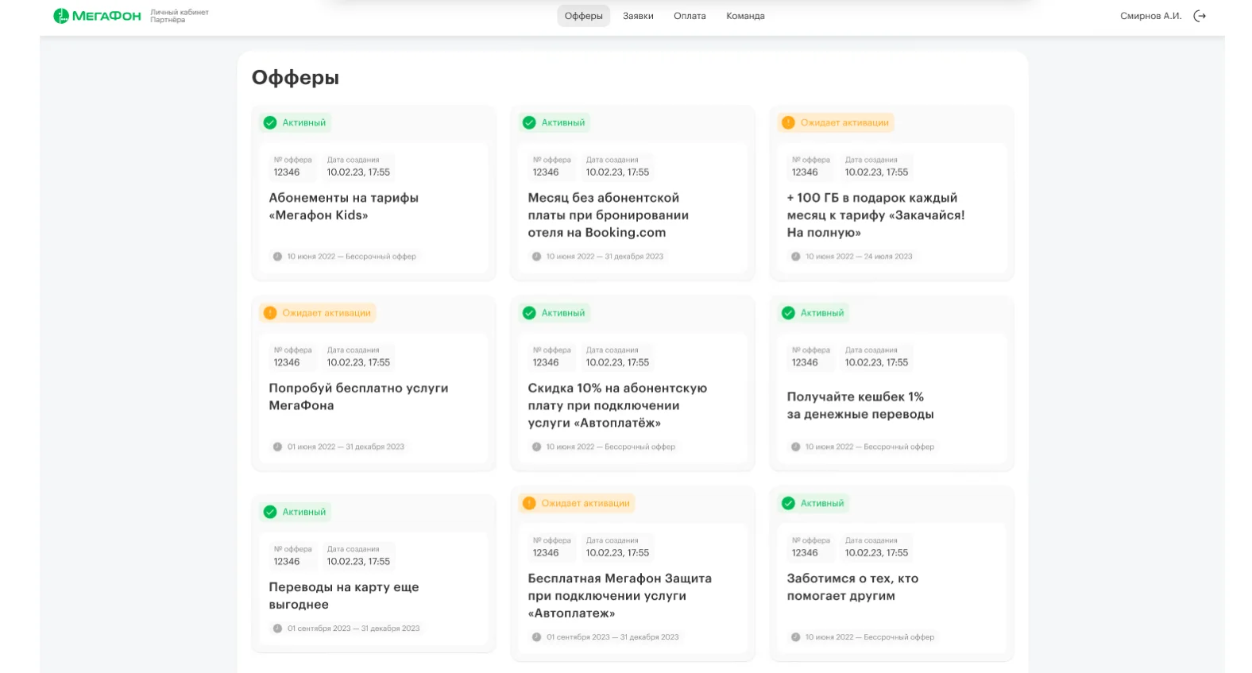This screenshot has width=1252, height=673.
Task: Click green check icon on Мегафон Kids offer
Action: pyautogui.click(x=270, y=122)
